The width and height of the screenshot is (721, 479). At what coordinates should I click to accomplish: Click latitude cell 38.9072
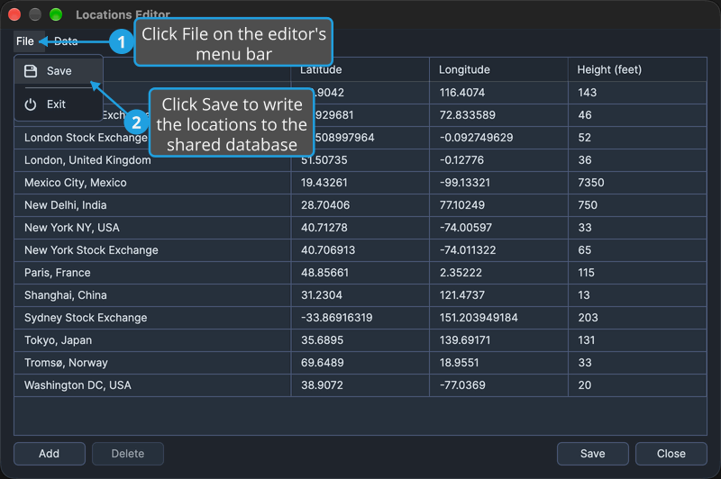pos(360,384)
